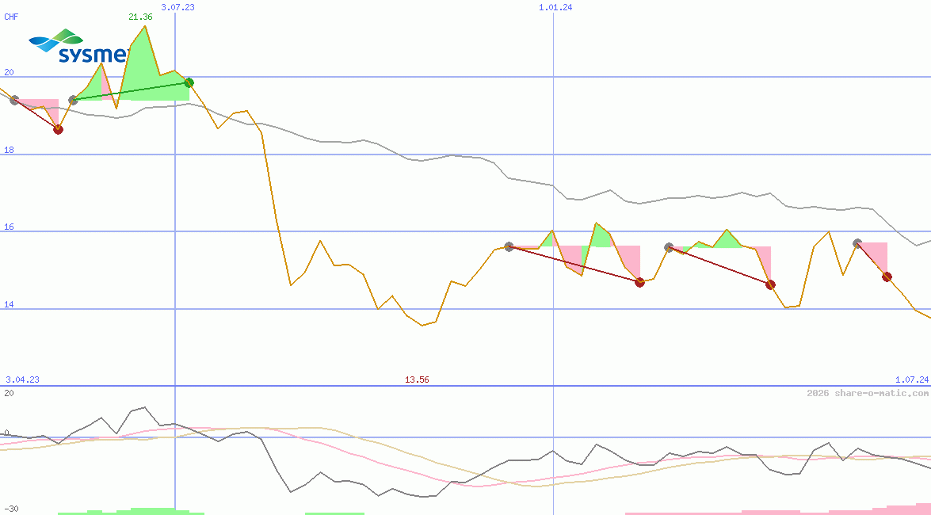Click the leftmost red sell marker
The height and width of the screenshot is (515, 931).
coord(58,129)
